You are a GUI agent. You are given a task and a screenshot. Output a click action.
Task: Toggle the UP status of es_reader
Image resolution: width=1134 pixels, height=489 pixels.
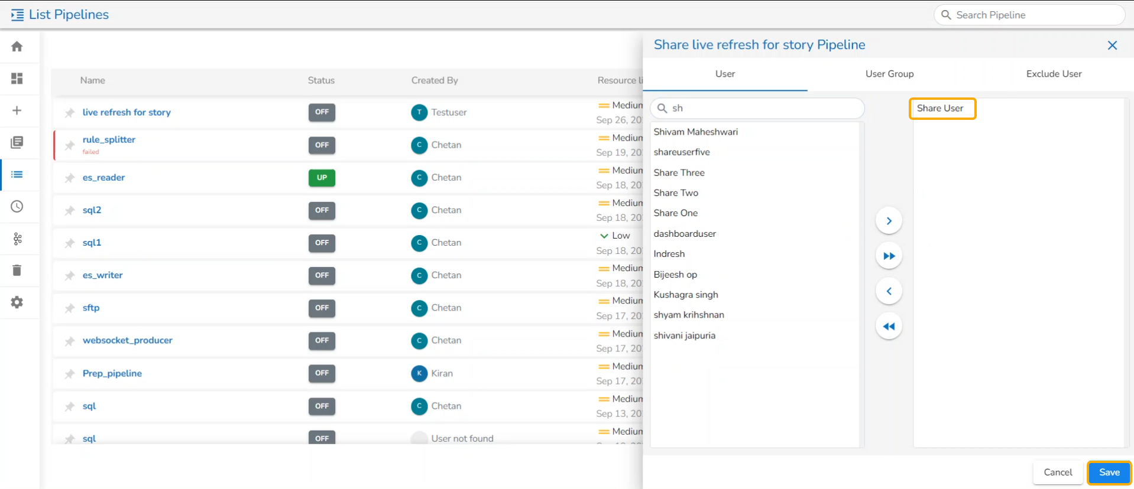coord(322,178)
